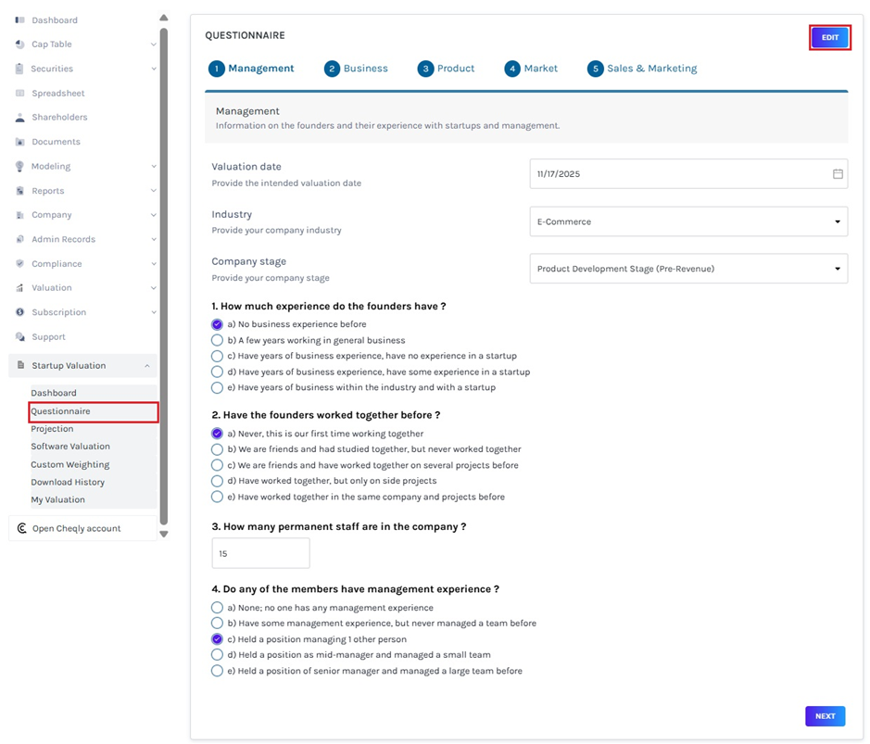The image size is (870, 744).
Task: Click the Cap Table pie chart icon
Action: pyautogui.click(x=20, y=44)
